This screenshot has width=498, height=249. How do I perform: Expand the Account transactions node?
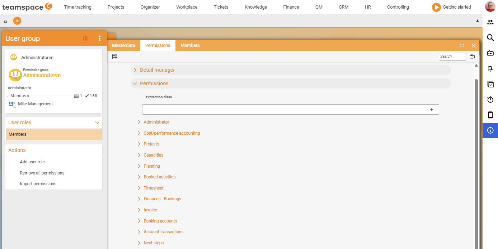(x=139, y=232)
